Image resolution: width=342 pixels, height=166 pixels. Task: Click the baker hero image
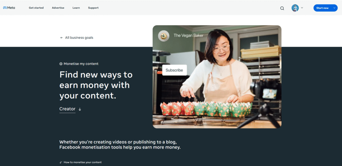click(x=217, y=77)
